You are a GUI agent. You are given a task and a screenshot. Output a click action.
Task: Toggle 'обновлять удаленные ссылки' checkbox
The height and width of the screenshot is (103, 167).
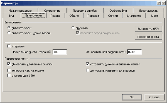click(x=9, y=64)
